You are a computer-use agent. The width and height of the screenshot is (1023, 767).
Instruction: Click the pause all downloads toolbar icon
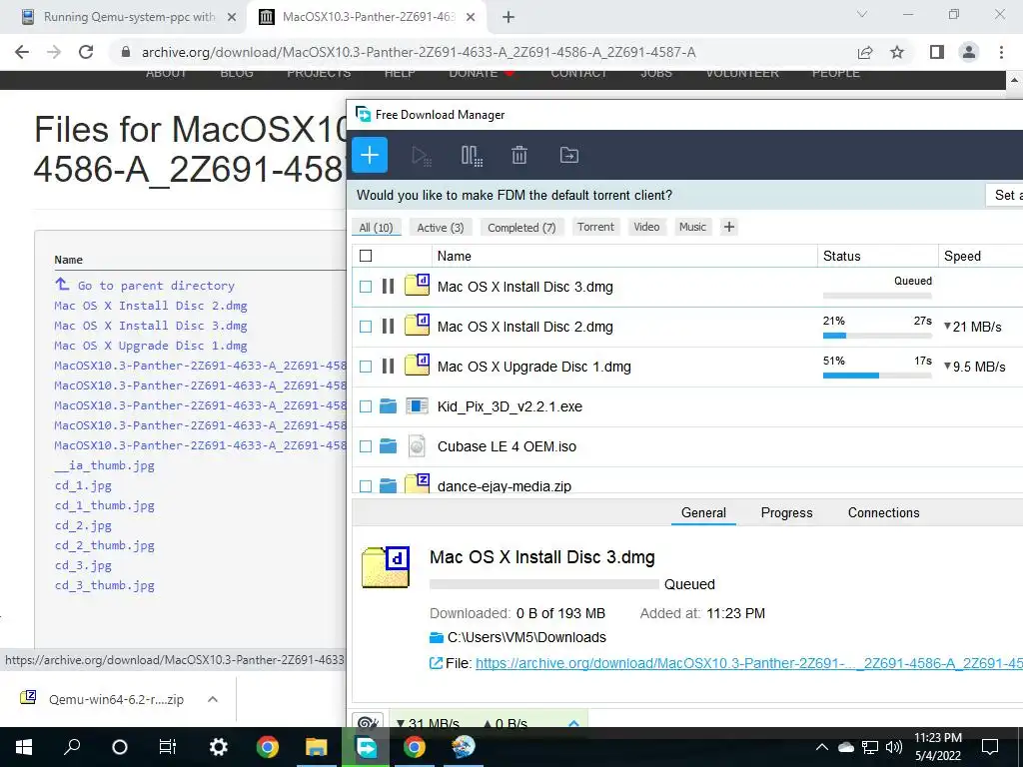click(x=472, y=156)
